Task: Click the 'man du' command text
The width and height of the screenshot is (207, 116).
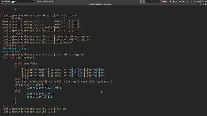Action: pos(61,109)
